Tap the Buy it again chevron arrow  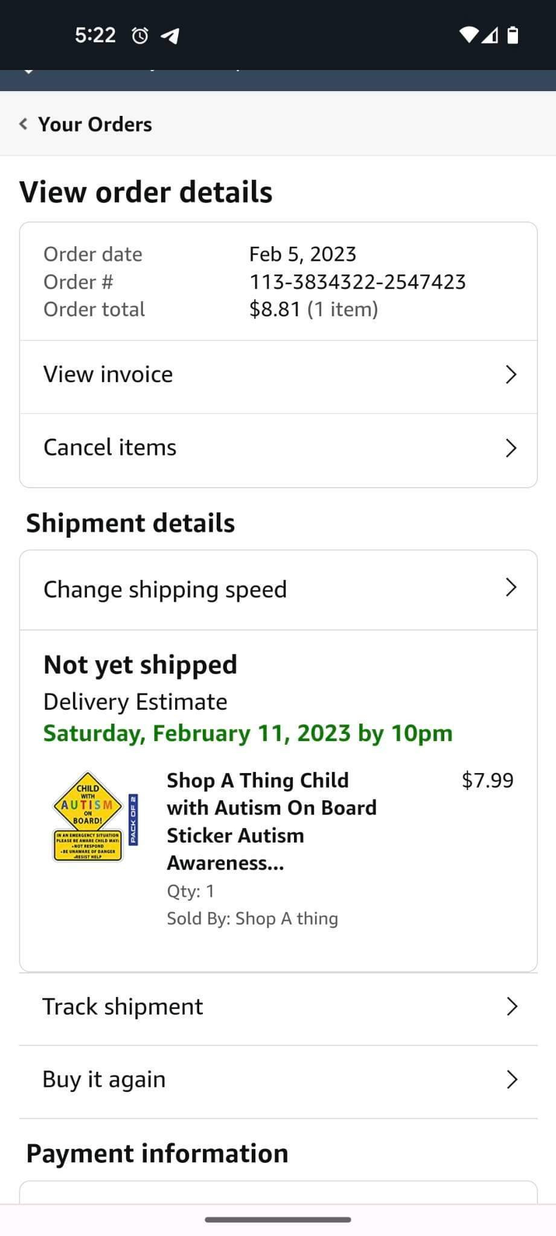512,1079
